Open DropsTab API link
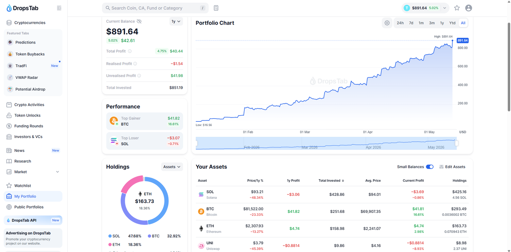511x252 pixels. [x=33, y=220]
